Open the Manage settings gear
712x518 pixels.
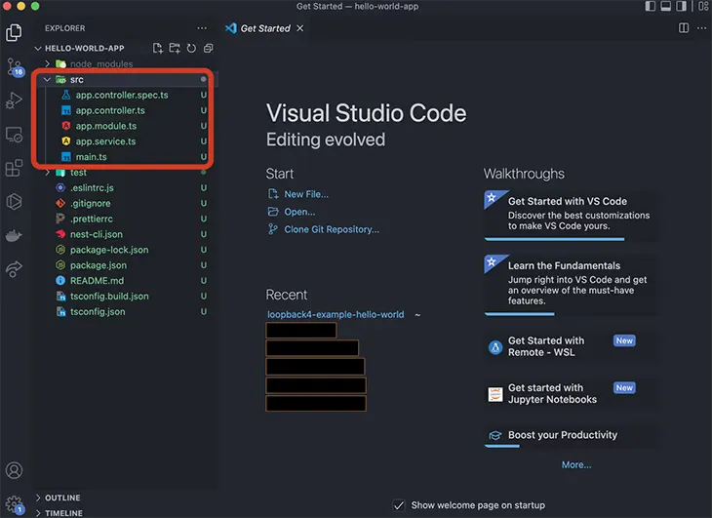pos(15,504)
